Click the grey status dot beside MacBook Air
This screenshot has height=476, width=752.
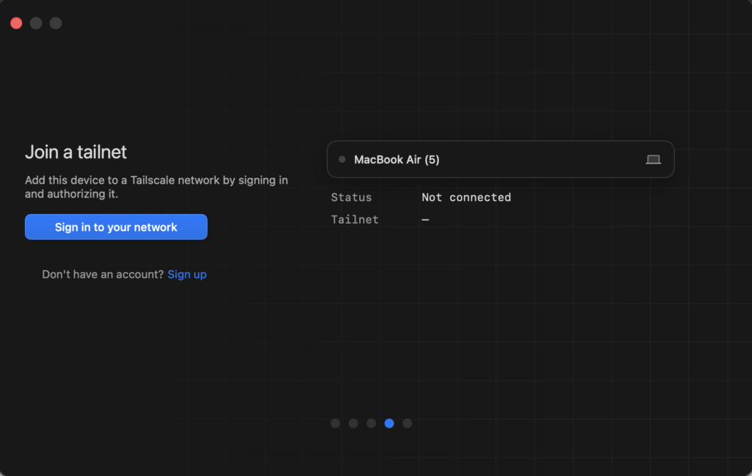tap(342, 159)
